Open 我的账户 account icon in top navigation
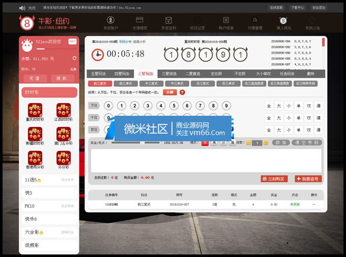 [110, 20]
